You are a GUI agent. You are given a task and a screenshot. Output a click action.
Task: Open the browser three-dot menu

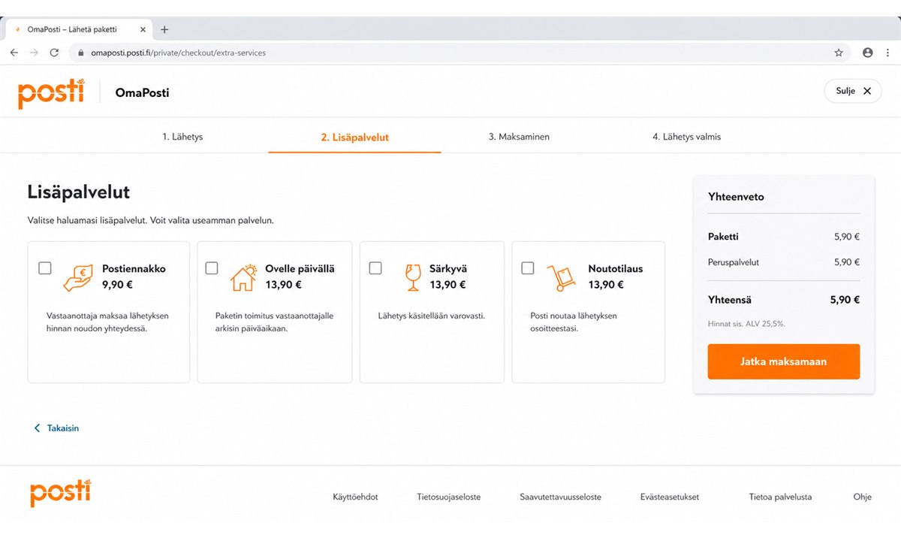click(888, 53)
